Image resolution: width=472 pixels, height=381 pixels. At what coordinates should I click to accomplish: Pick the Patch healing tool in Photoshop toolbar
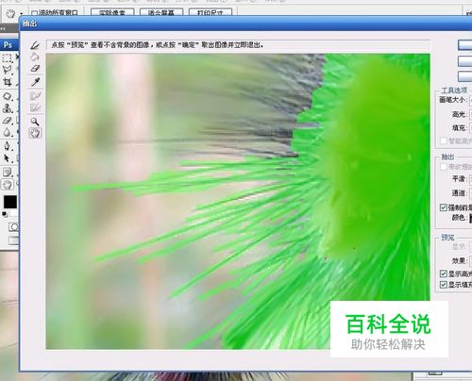pyautogui.click(x=7, y=96)
